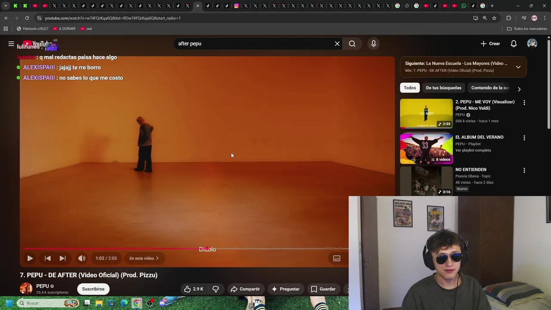
Task: Open options for 'PEPU - ME VOY'
Action: point(524,102)
